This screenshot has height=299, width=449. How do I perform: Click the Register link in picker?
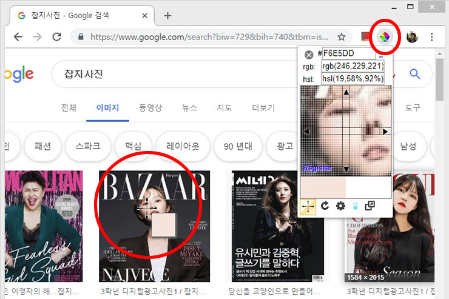317,168
